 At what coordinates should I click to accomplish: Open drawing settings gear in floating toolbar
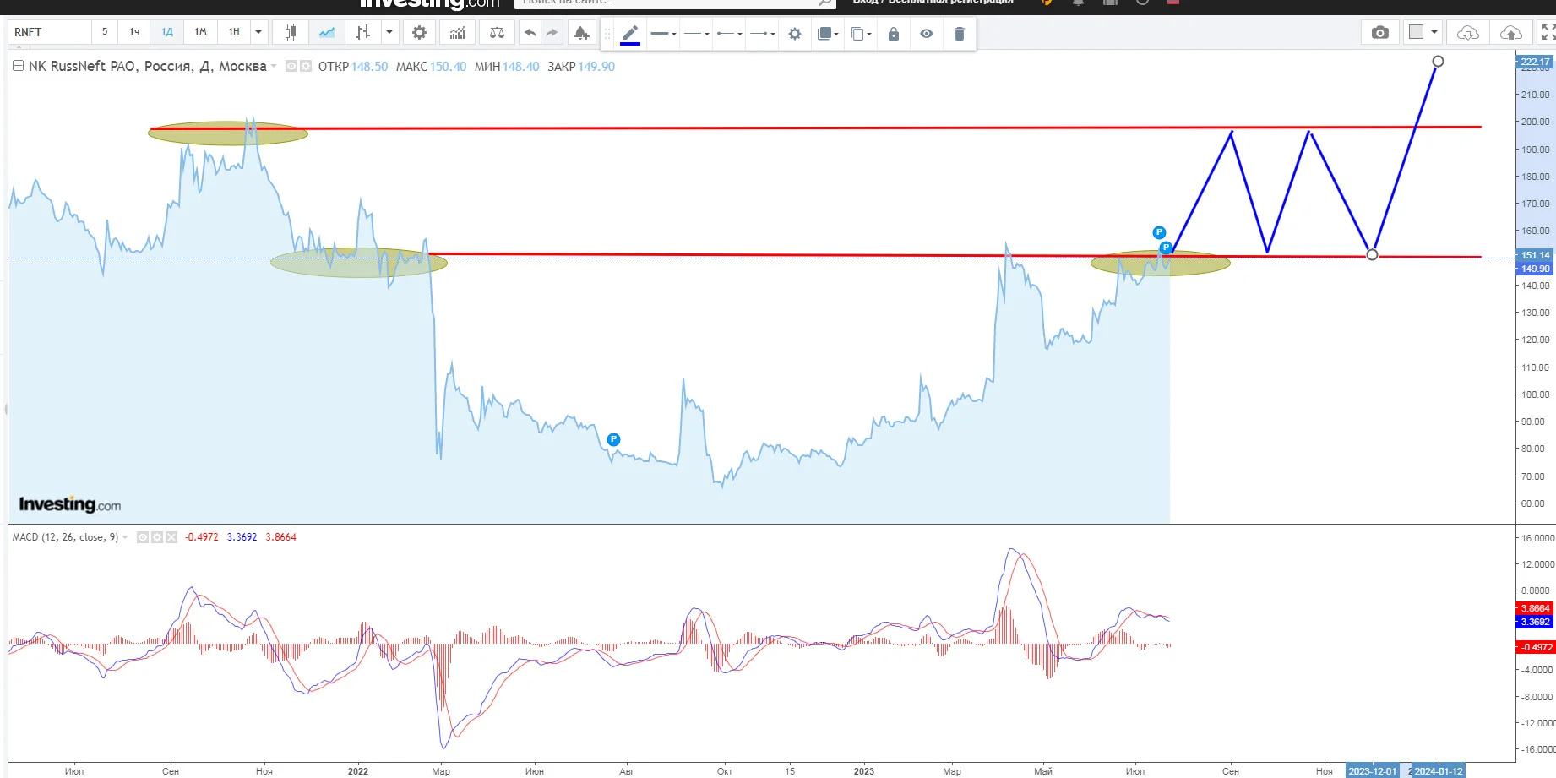(795, 34)
